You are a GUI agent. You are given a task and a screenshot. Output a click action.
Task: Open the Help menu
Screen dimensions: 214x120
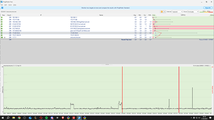point(15,5)
